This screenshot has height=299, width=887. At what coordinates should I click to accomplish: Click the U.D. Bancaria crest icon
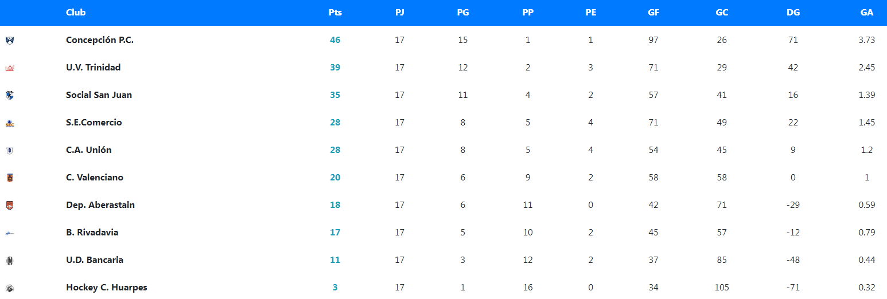9,260
